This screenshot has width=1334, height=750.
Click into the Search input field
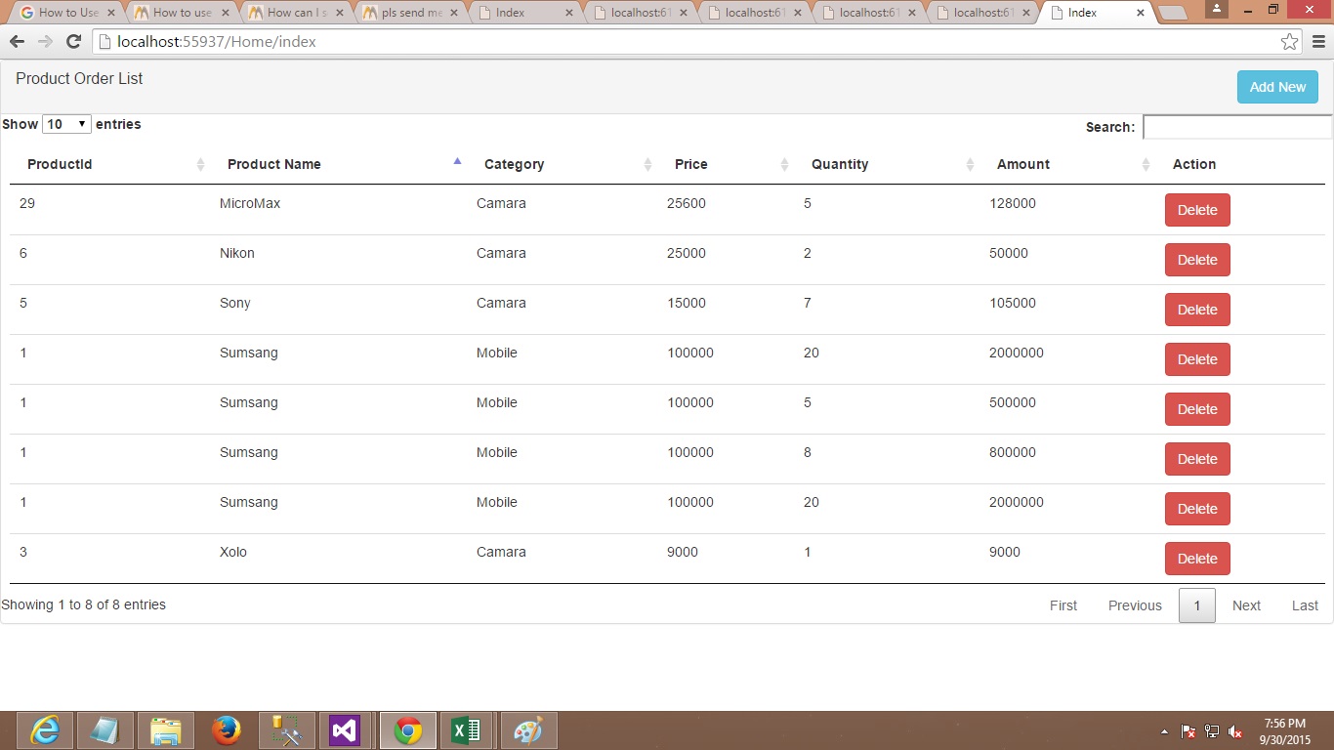click(x=1237, y=127)
